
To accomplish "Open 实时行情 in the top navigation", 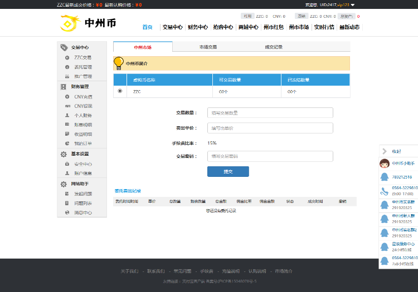I will [324, 27].
